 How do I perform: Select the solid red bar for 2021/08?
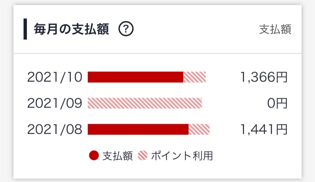(x=138, y=129)
